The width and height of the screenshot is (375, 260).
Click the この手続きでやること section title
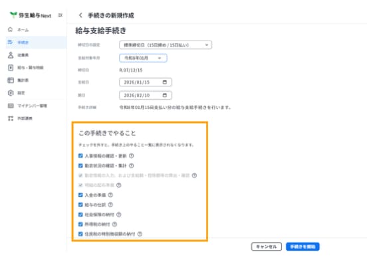pyautogui.click(x=107, y=133)
